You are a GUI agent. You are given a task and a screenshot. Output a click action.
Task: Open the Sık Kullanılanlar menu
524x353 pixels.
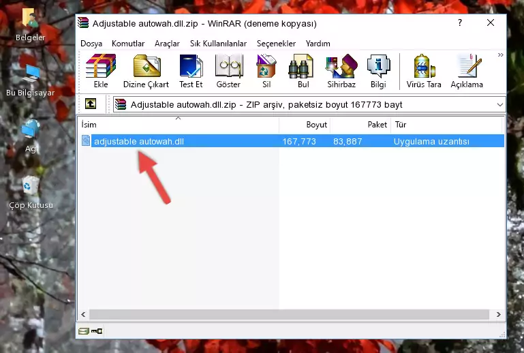(218, 44)
